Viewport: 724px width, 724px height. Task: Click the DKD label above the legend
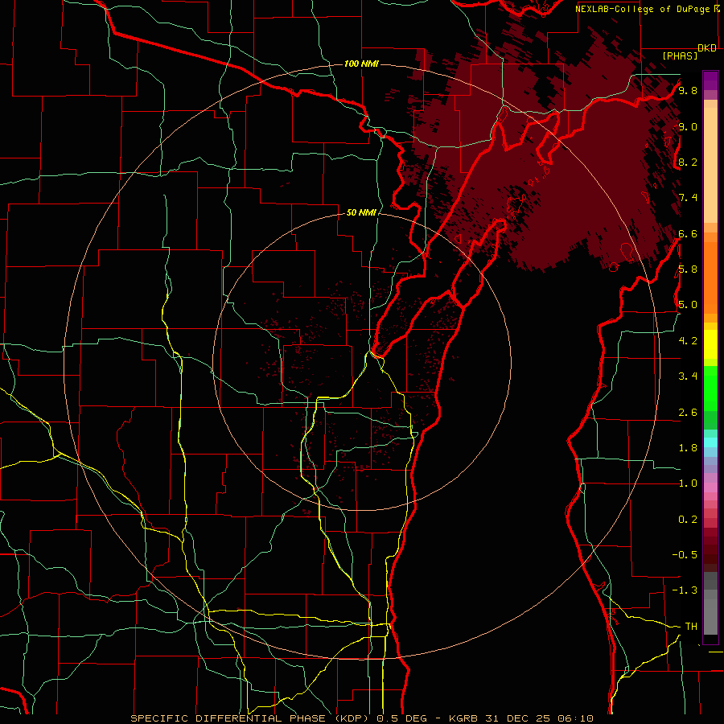(x=706, y=48)
